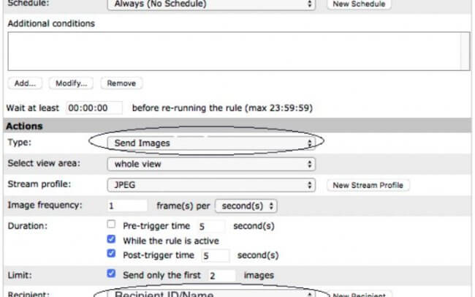This screenshot has width=475, height=297.
Task: Toggle Send only the first checkbox
Action: 111,273
